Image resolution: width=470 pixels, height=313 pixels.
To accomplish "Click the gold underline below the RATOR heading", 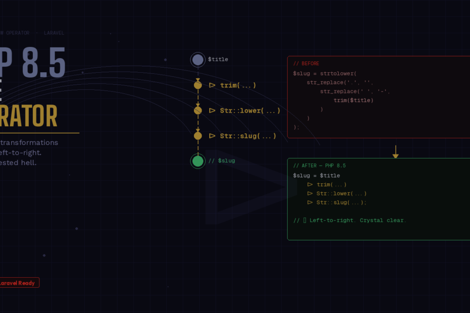I will pos(39,133).
